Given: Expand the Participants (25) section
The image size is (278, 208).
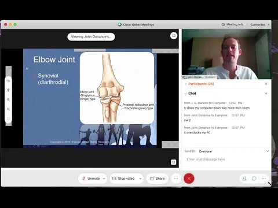Looking at the screenshot, I should [199, 84].
